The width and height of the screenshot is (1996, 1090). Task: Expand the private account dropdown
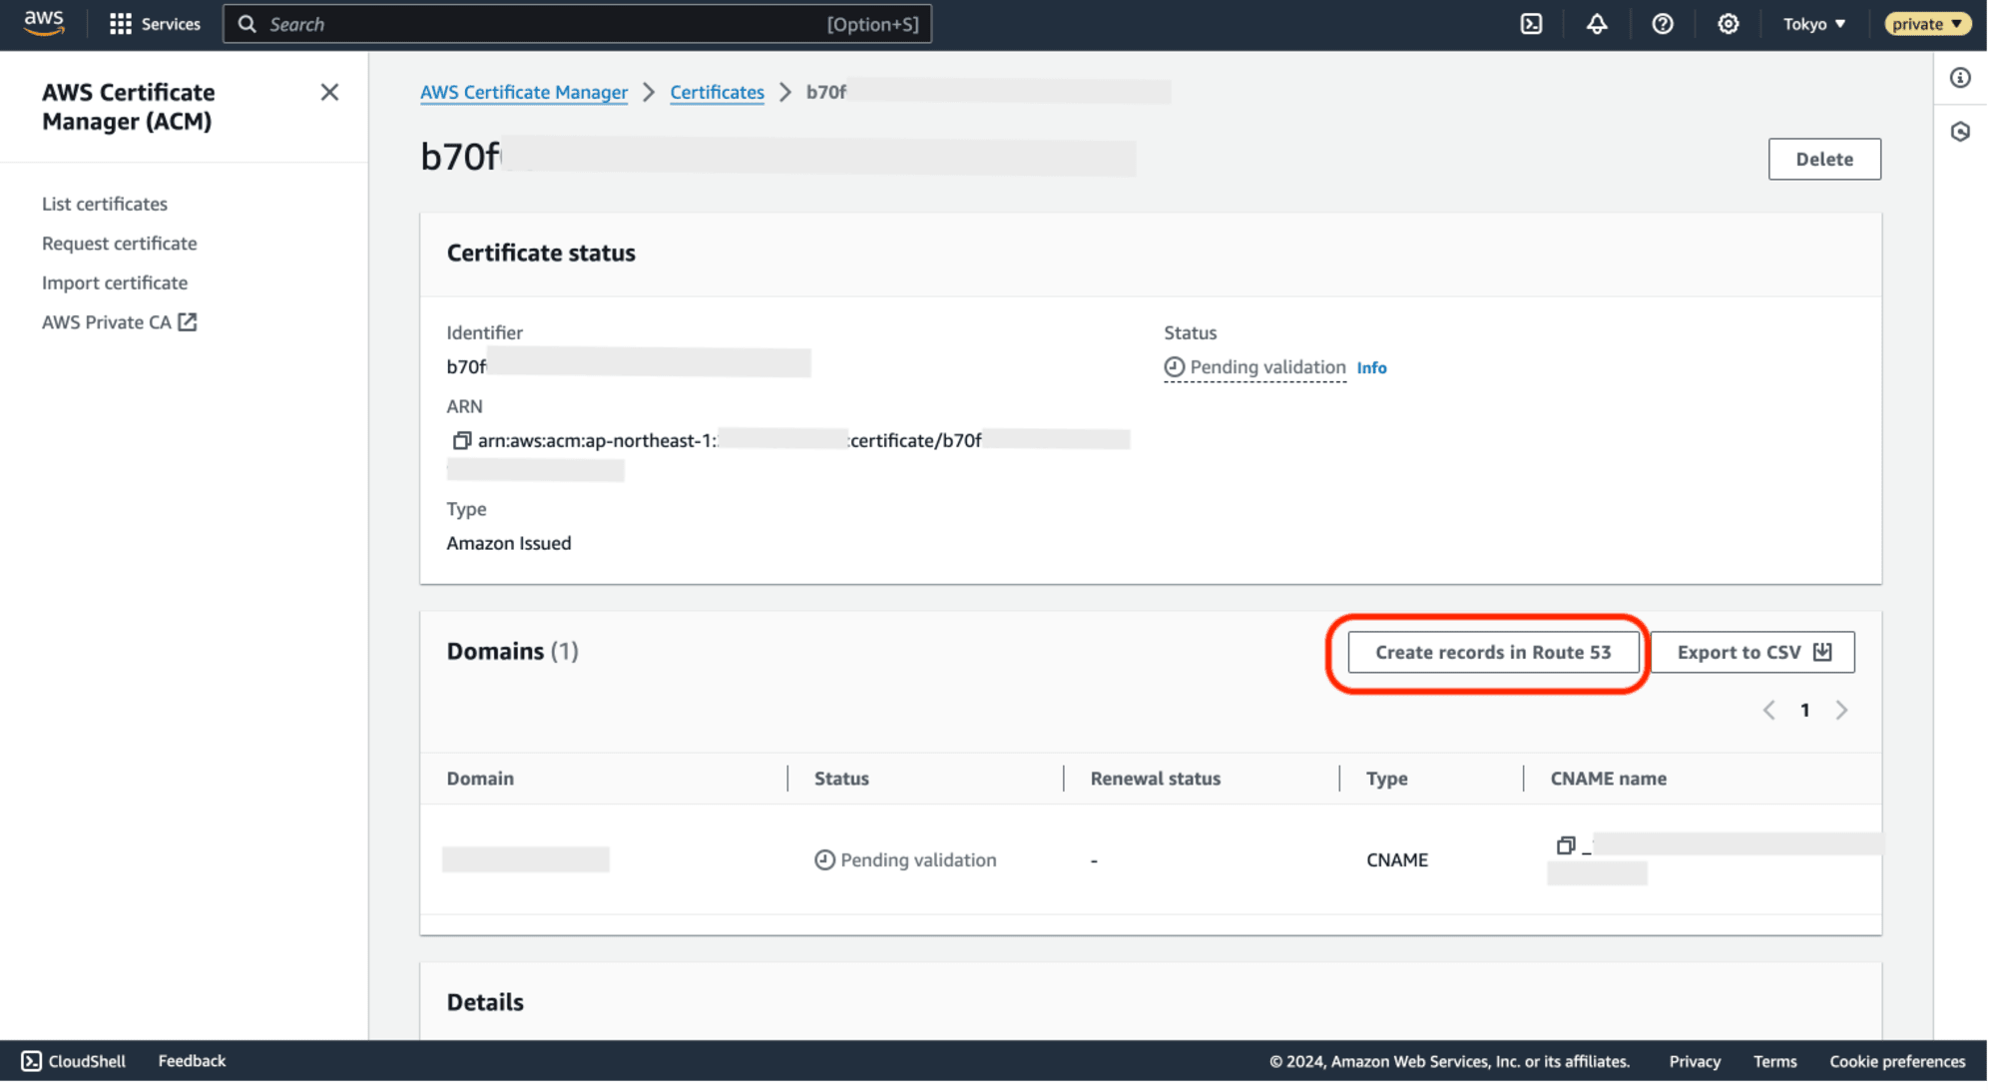(1923, 24)
